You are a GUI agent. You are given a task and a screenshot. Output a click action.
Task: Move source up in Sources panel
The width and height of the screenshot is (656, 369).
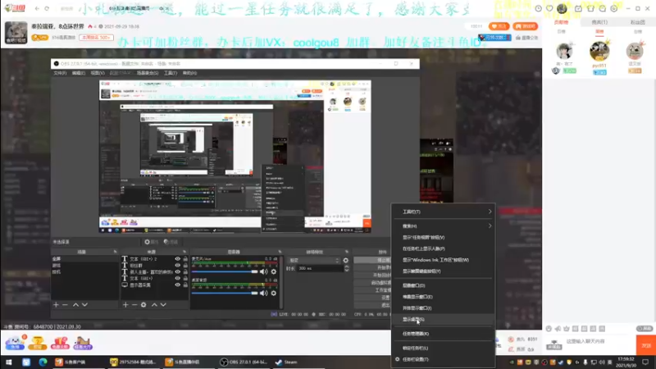point(154,305)
